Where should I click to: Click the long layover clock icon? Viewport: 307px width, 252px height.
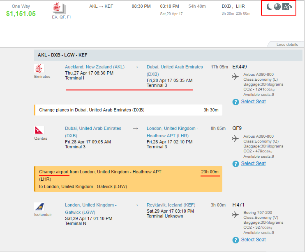277,7
